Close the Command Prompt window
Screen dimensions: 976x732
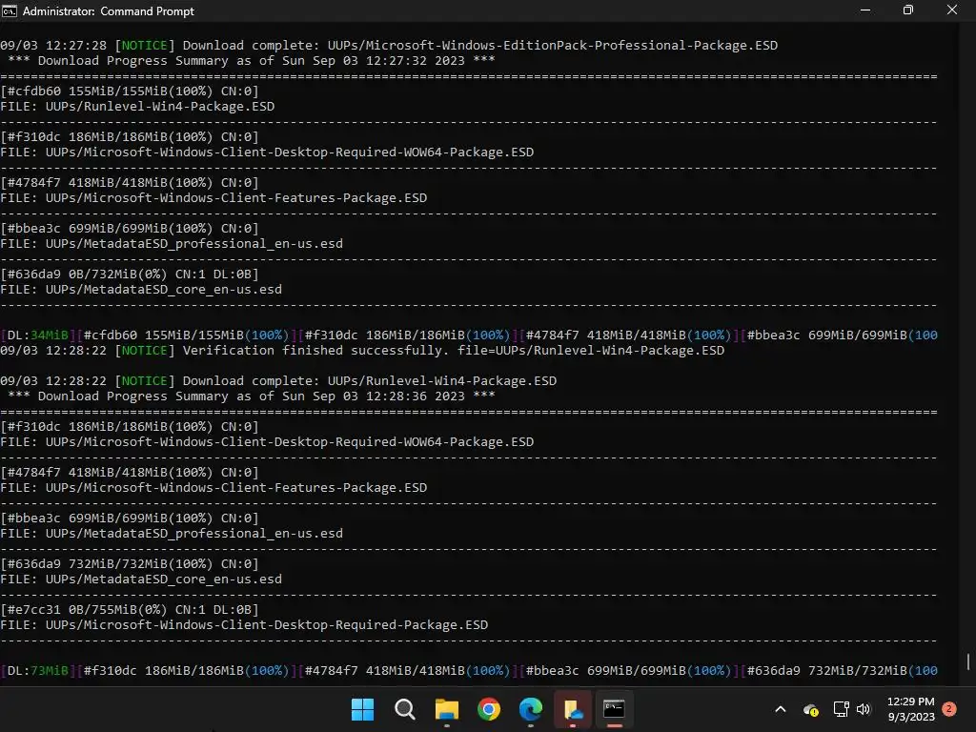(x=952, y=10)
